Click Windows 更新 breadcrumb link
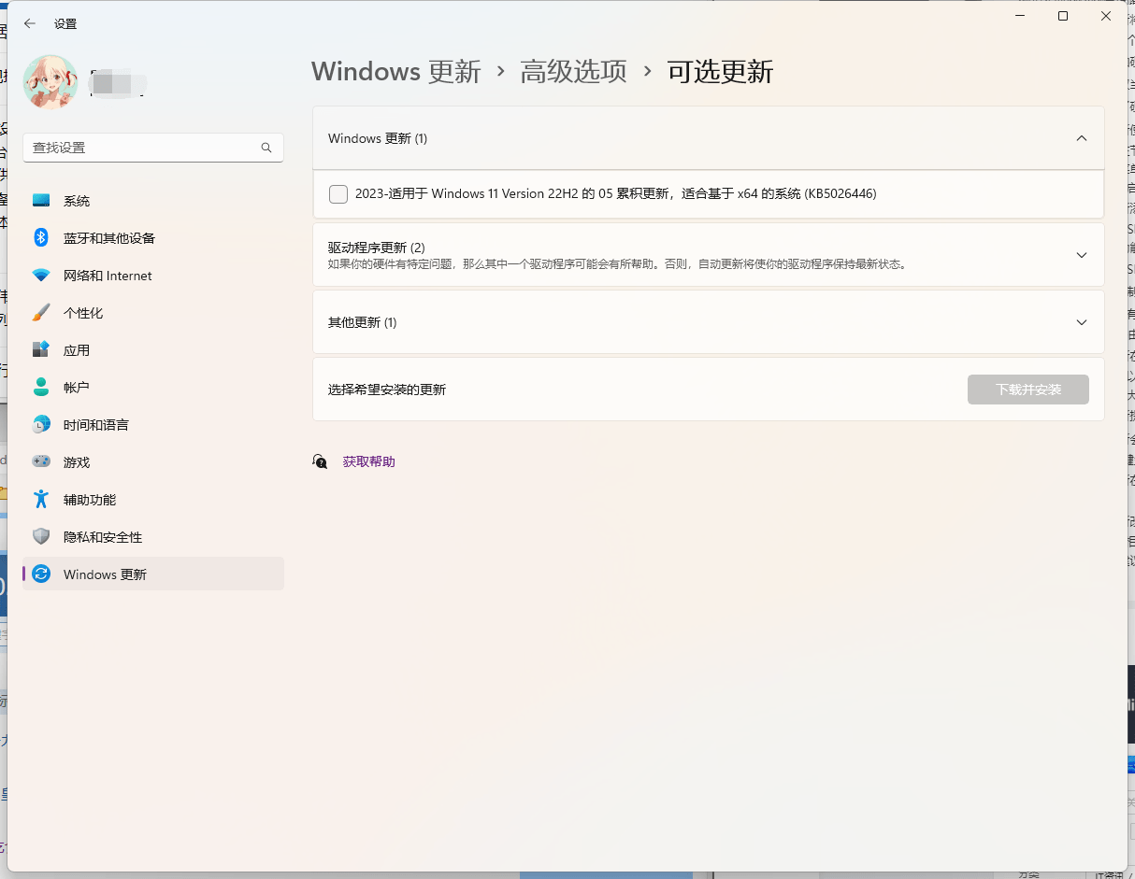Image resolution: width=1135 pixels, height=879 pixels. [x=396, y=72]
